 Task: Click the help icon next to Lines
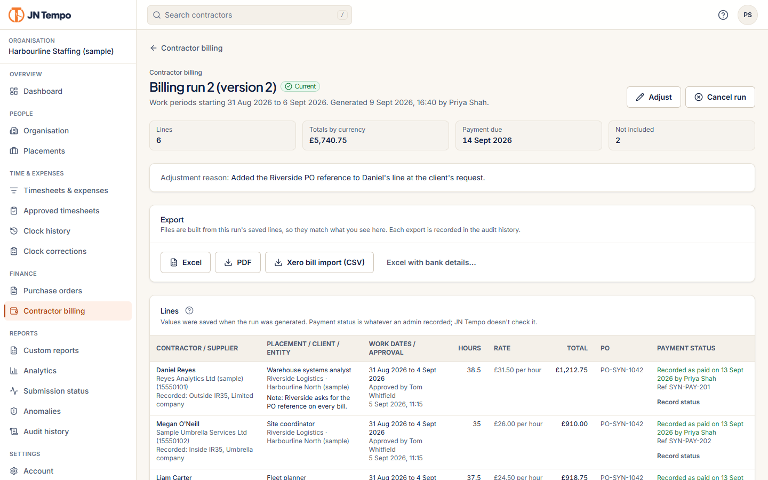point(189,310)
